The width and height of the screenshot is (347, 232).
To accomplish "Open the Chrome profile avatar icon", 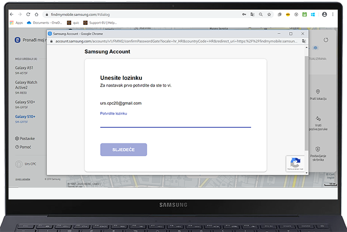I will click(324, 14).
